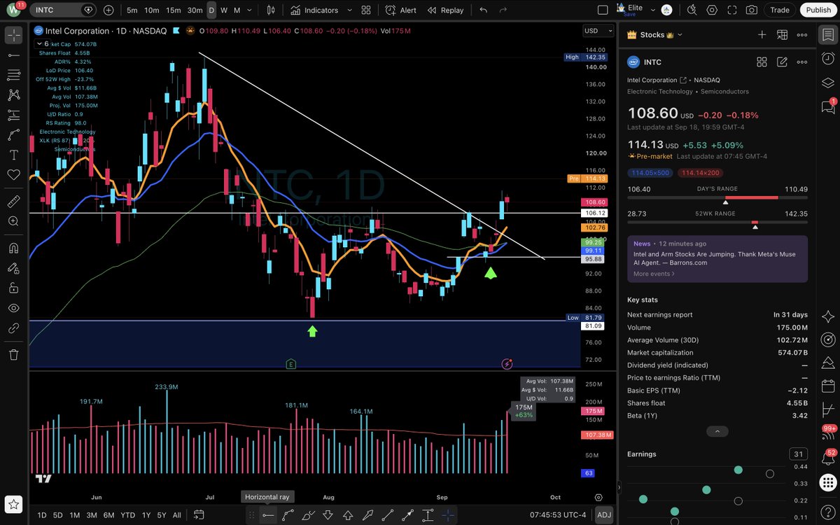Toggle the ADJ adjusted data button
This screenshot has width=840, height=525.
coord(603,515)
